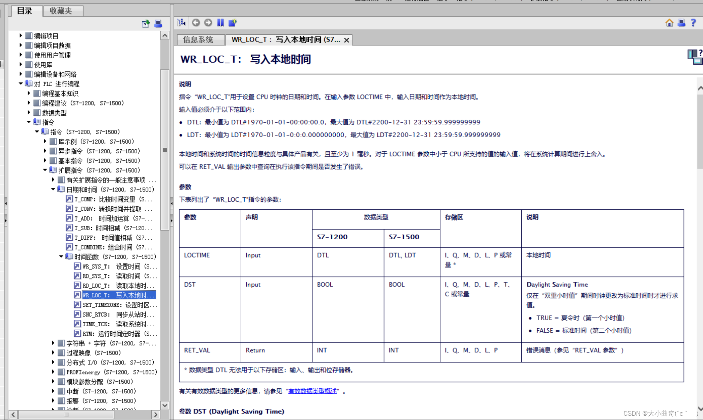The width and height of the screenshot is (703, 420).
Task: Close the WR_LOC_T tab
Action: (x=346, y=40)
